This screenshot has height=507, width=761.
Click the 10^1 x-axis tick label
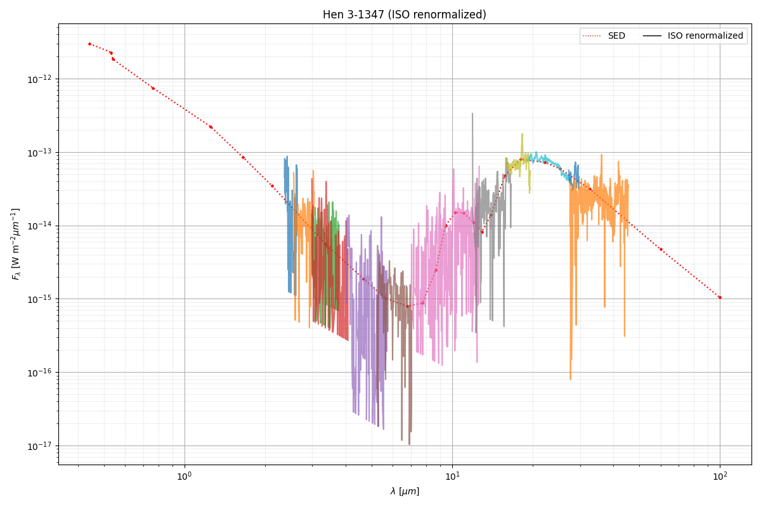point(452,476)
